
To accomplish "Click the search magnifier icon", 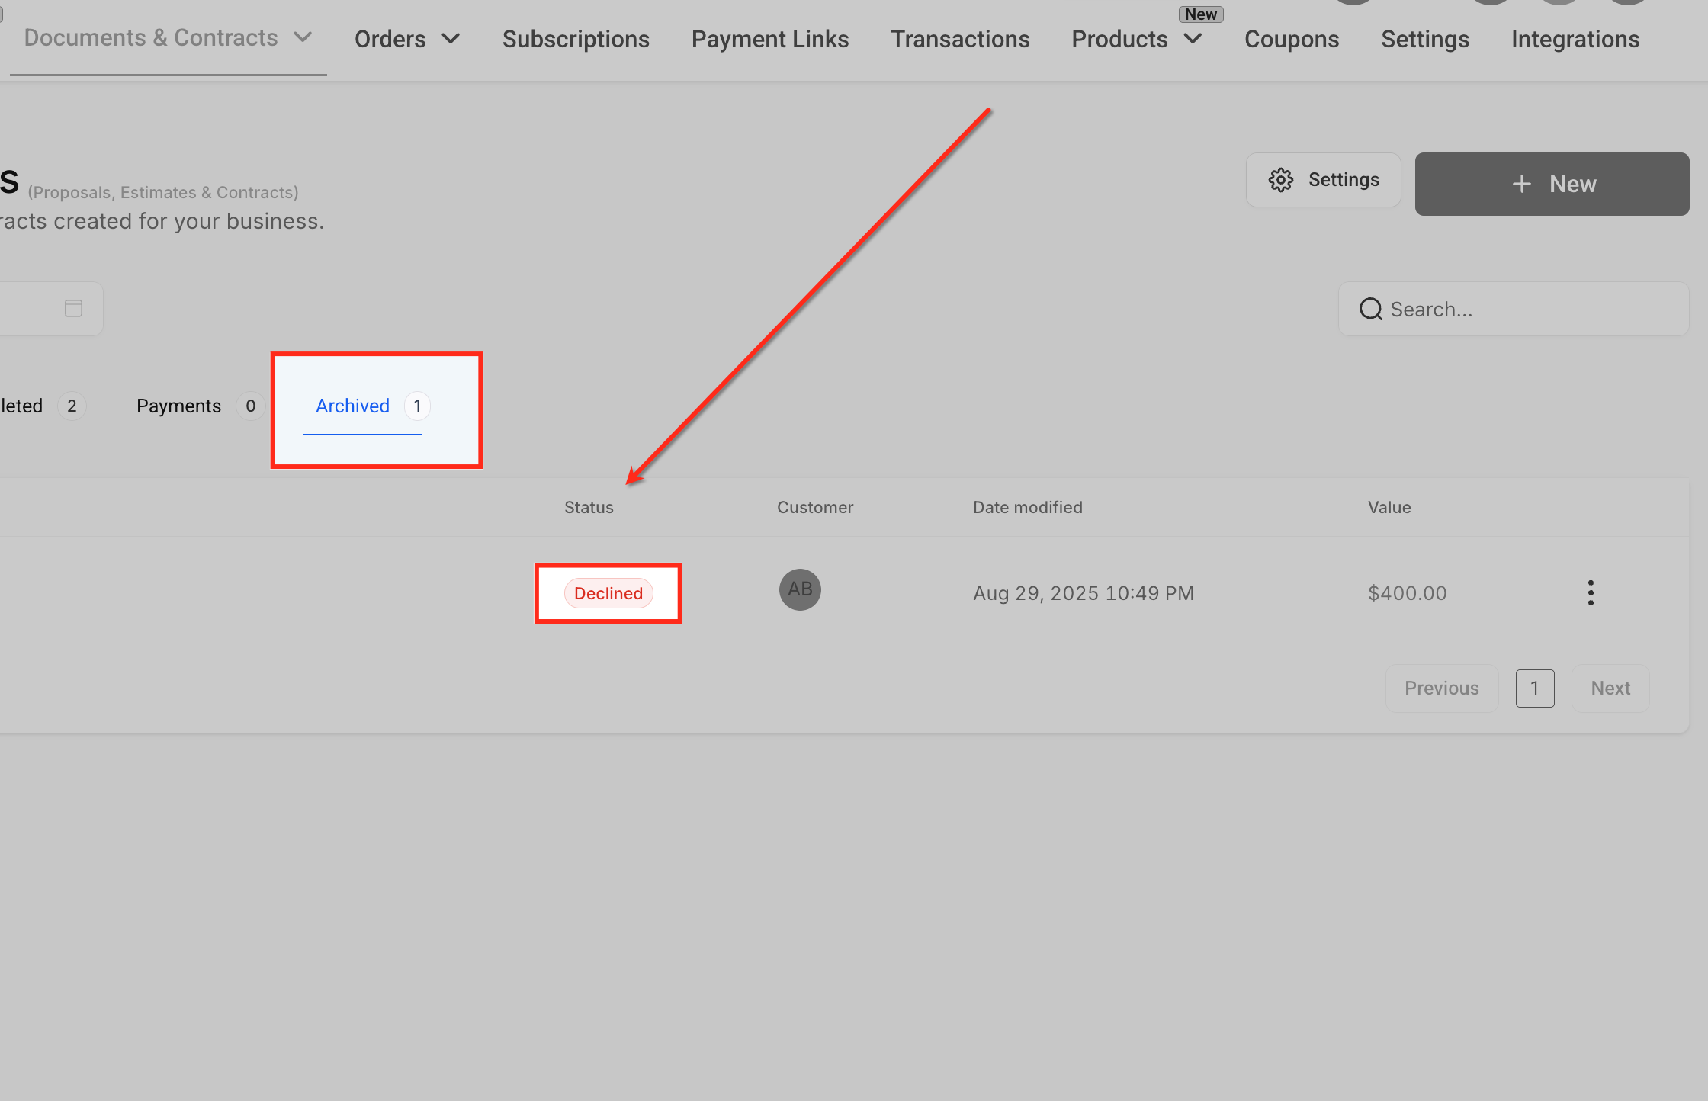I will 1370,309.
